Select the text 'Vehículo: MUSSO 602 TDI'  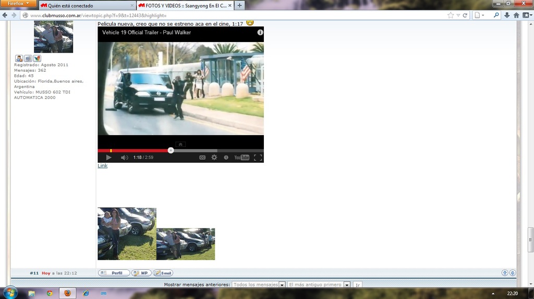pyautogui.click(x=42, y=92)
